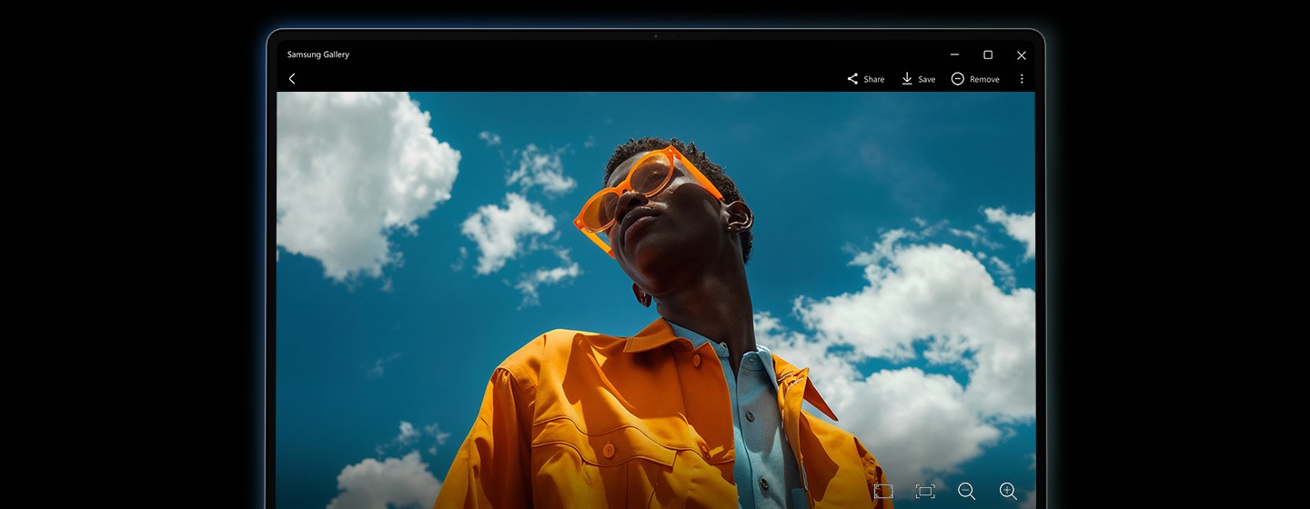The image size is (1310, 509).
Task: Go back using the back arrow
Action: [x=292, y=79]
